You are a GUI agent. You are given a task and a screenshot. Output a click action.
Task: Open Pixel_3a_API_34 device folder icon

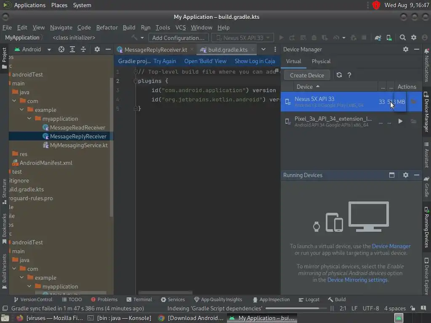[413, 121]
